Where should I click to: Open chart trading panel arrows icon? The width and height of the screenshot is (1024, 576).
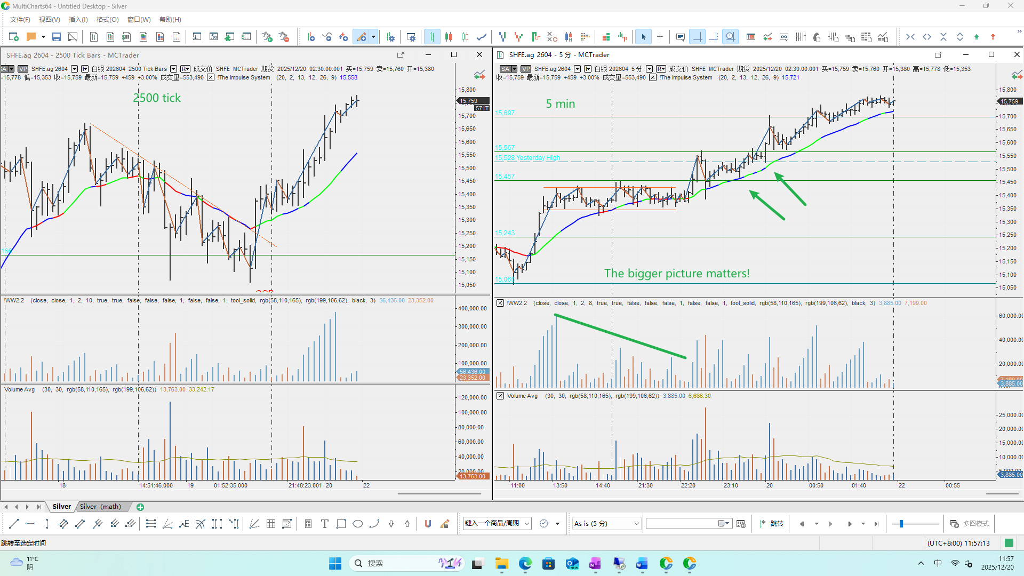pyautogui.click(x=767, y=37)
